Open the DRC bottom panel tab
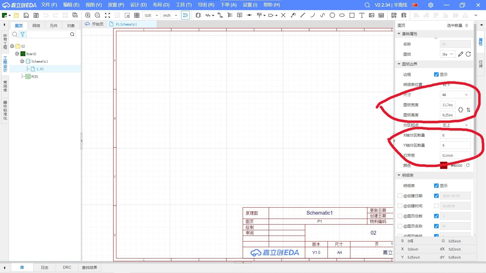The width and height of the screenshot is (486, 273). (x=67, y=267)
